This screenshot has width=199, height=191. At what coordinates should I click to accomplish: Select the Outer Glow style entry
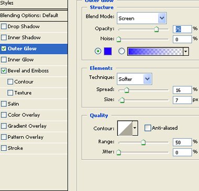34,49
